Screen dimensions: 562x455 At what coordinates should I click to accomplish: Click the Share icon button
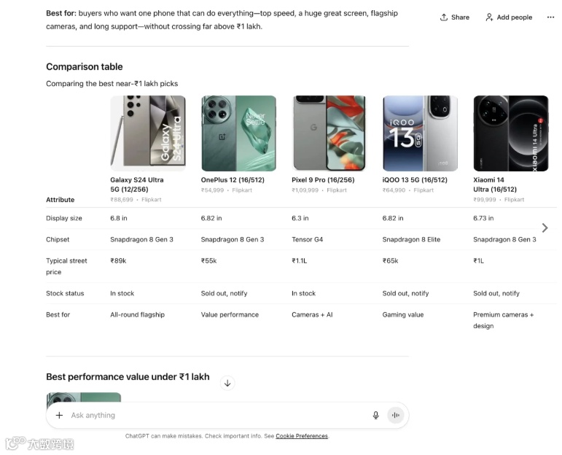[x=454, y=17]
